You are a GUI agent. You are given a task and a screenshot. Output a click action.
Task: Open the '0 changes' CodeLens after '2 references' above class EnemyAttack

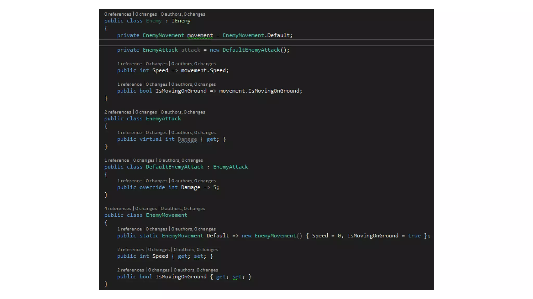coord(146,112)
